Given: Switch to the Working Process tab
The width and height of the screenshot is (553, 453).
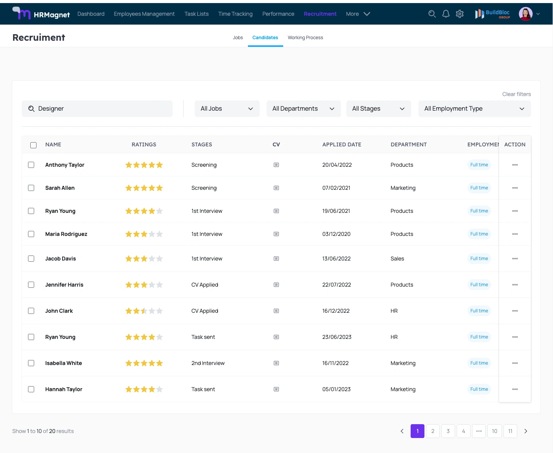Looking at the screenshot, I should [x=305, y=38].
